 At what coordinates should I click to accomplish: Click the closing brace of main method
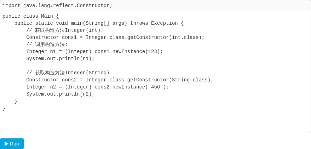pyautogui.click(x=16, y=101)
